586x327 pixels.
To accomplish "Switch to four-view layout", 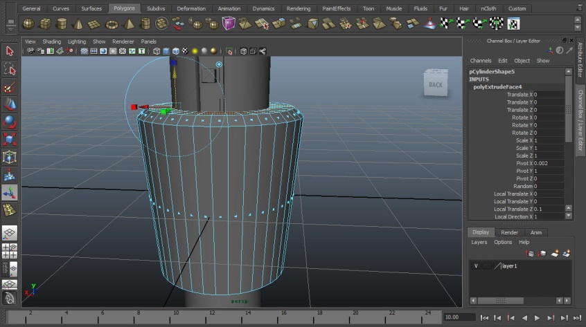I will 10,251.
